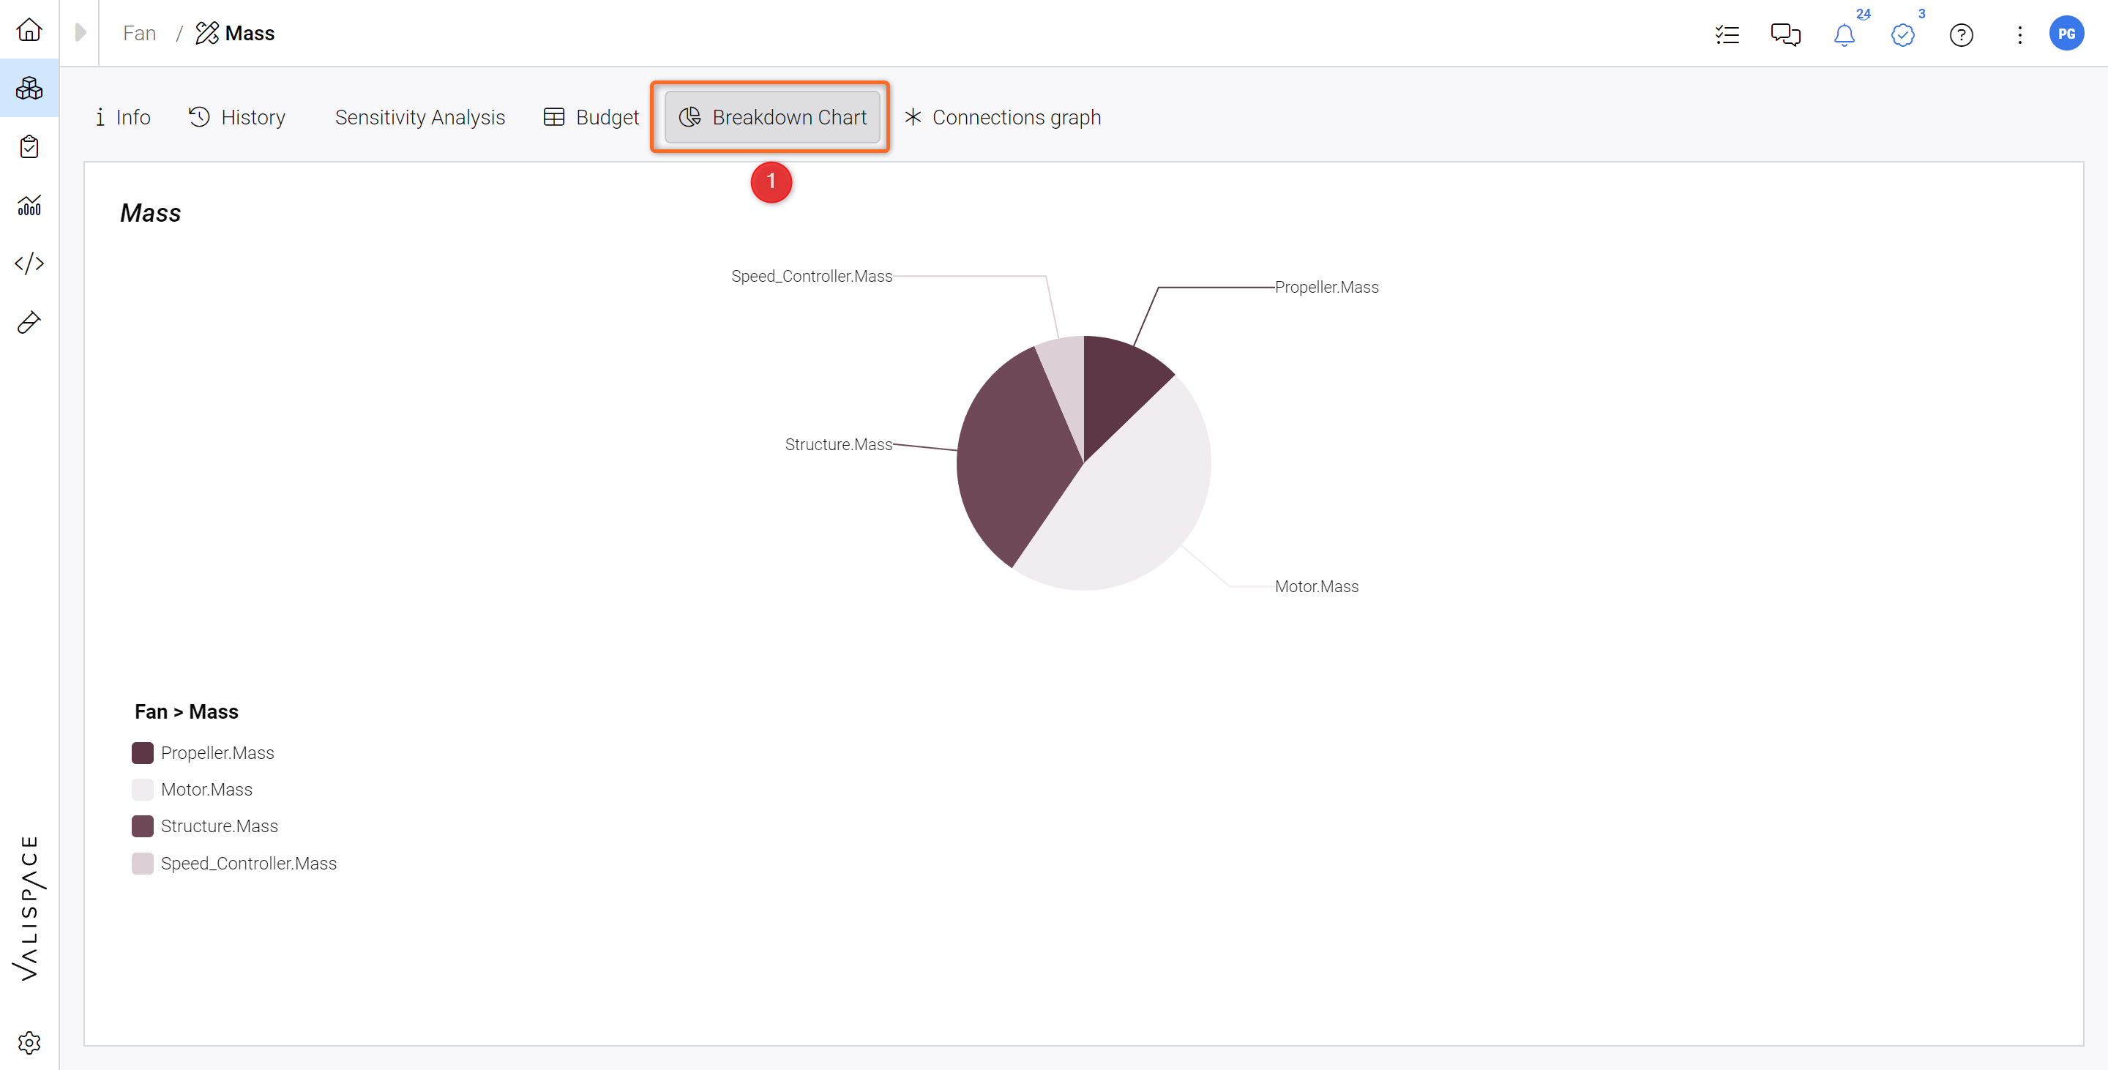Open the help question mark icon
The width and height of the screenshot is (2108, 1070).
tap(1962, 34)
